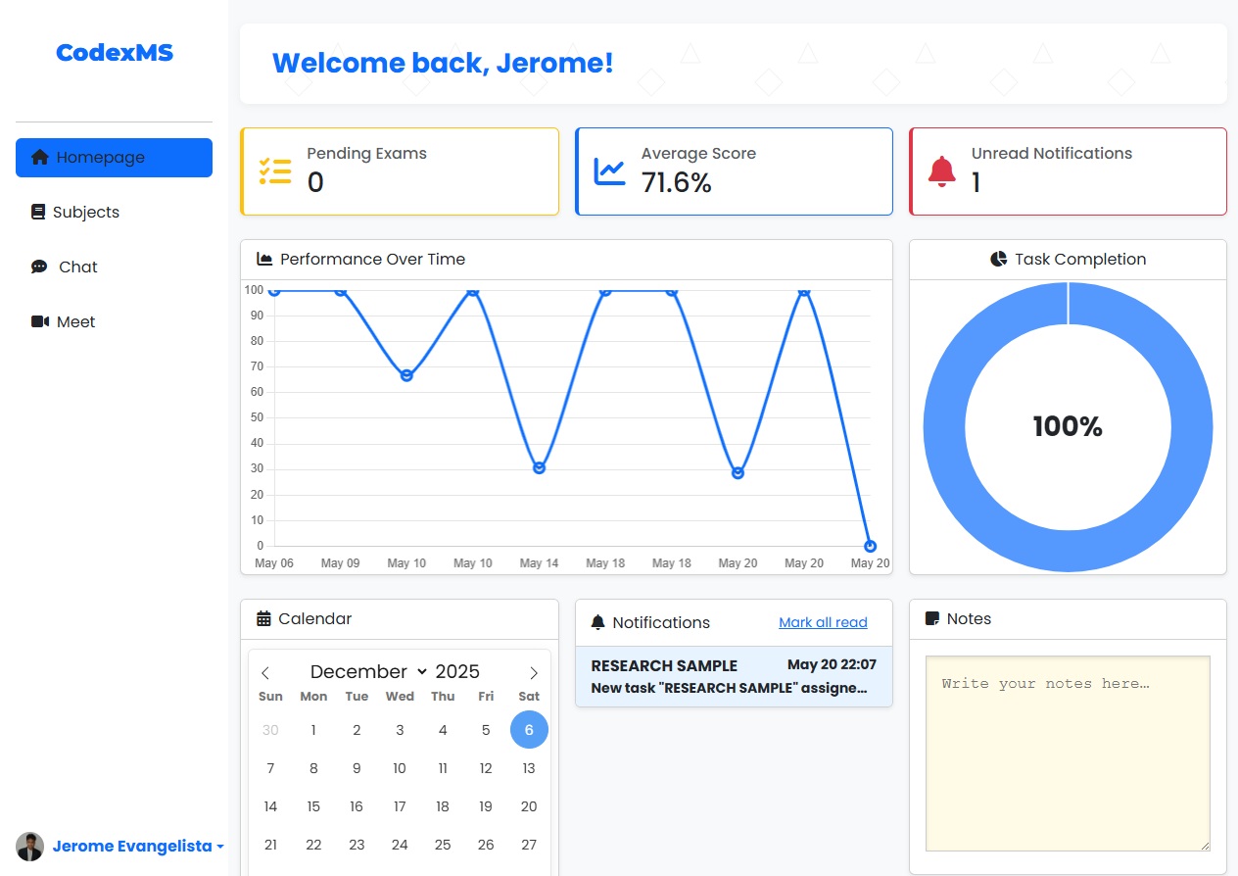
Task: Click the red Unread Notifications bell icon
Action: (x=941, y=171)
